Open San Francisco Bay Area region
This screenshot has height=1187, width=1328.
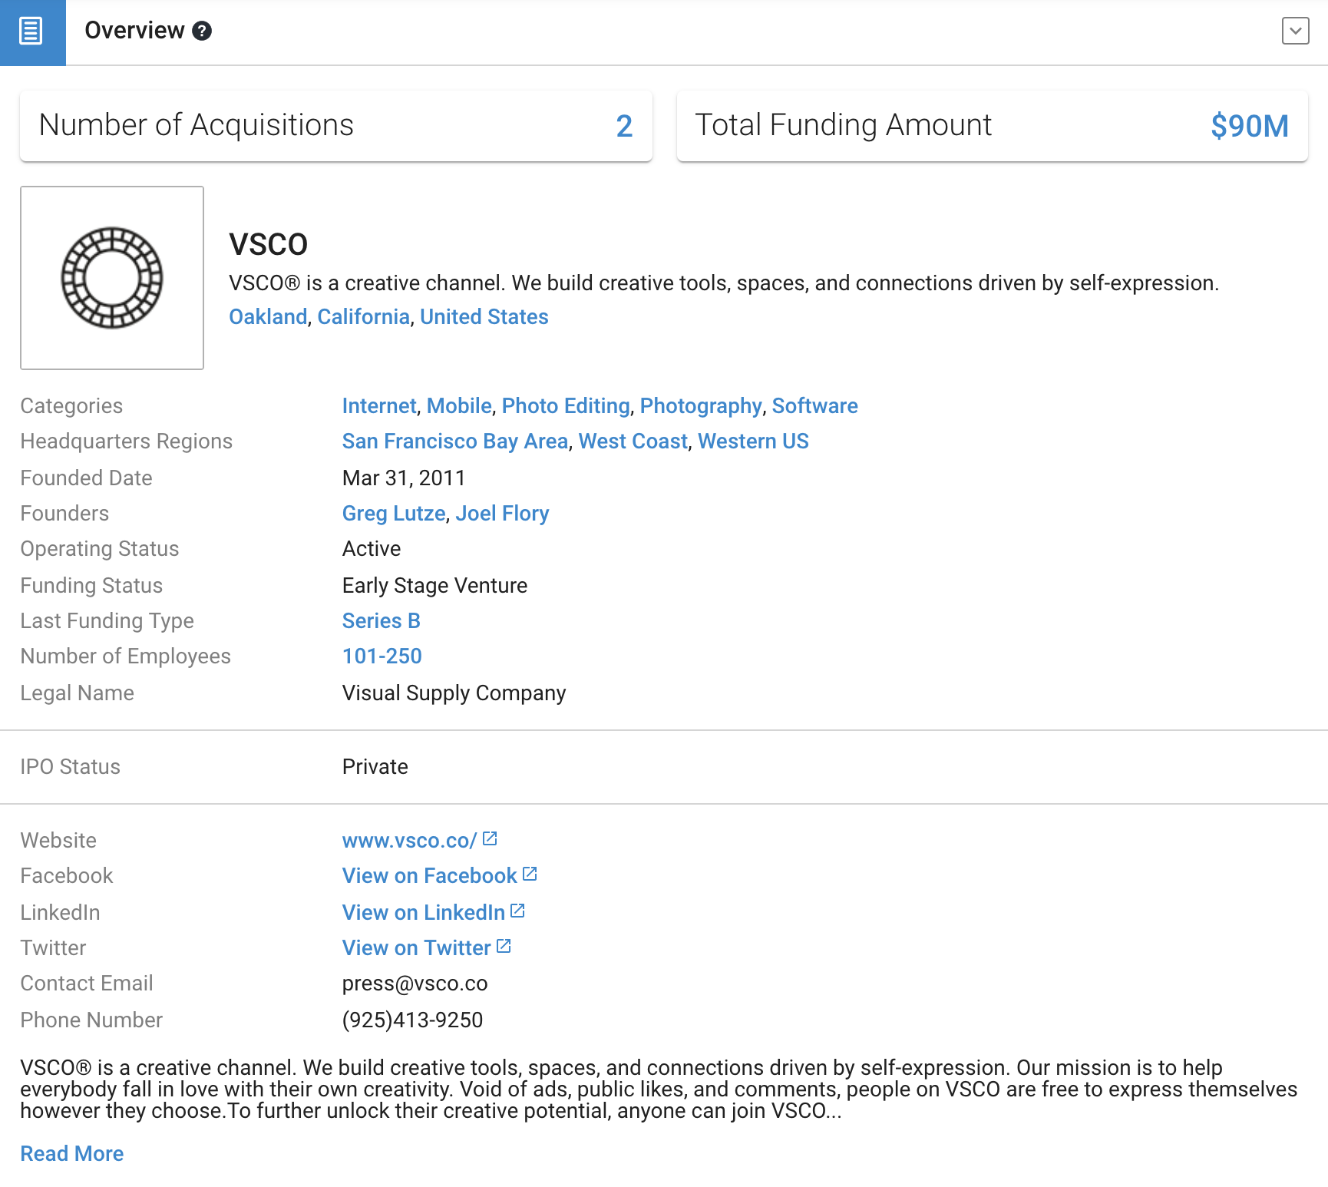coord(455,441)
